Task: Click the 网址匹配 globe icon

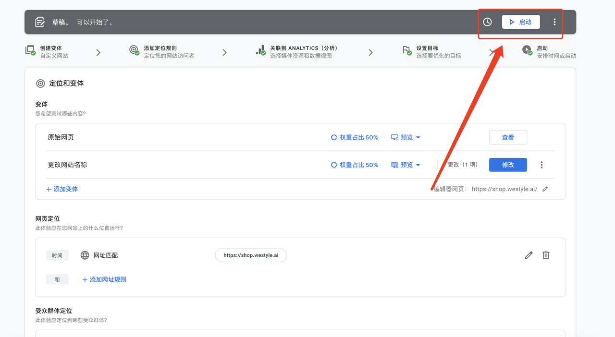Action: click(85, 255)
